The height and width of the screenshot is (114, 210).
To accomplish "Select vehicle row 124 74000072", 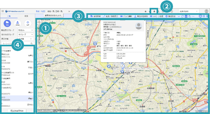I will click(x=17, y=68).
